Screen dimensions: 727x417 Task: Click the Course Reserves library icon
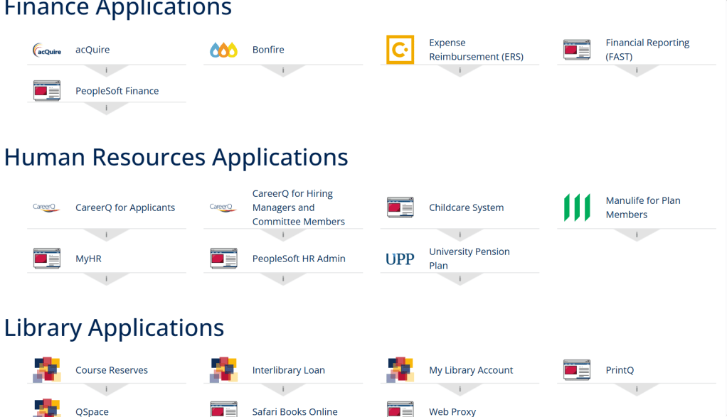pyautogui.click(x=47, y=370)
